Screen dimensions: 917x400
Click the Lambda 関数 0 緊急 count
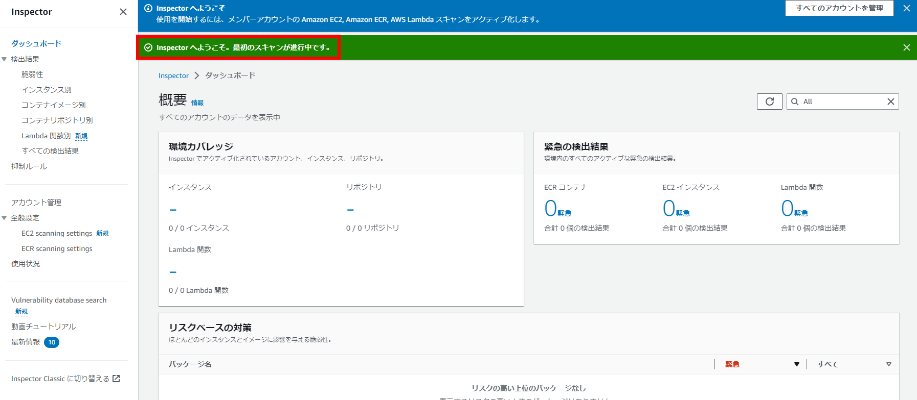click(794, 208)
